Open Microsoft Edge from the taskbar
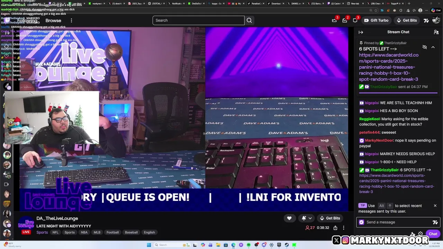Viewport: 443px width, 249px height. pos(233,245)
